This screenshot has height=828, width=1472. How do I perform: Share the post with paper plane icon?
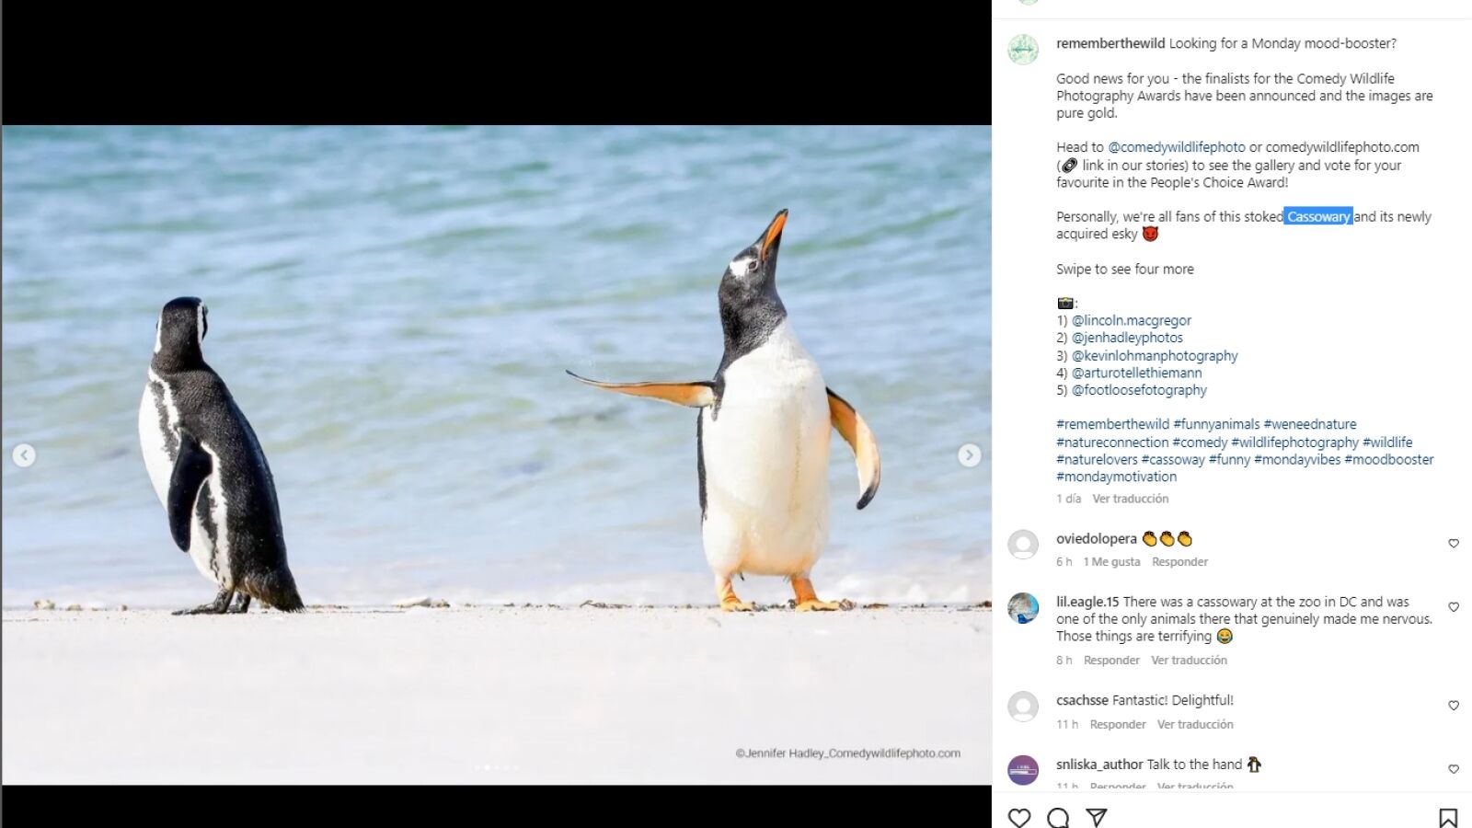pos(1096,817)
